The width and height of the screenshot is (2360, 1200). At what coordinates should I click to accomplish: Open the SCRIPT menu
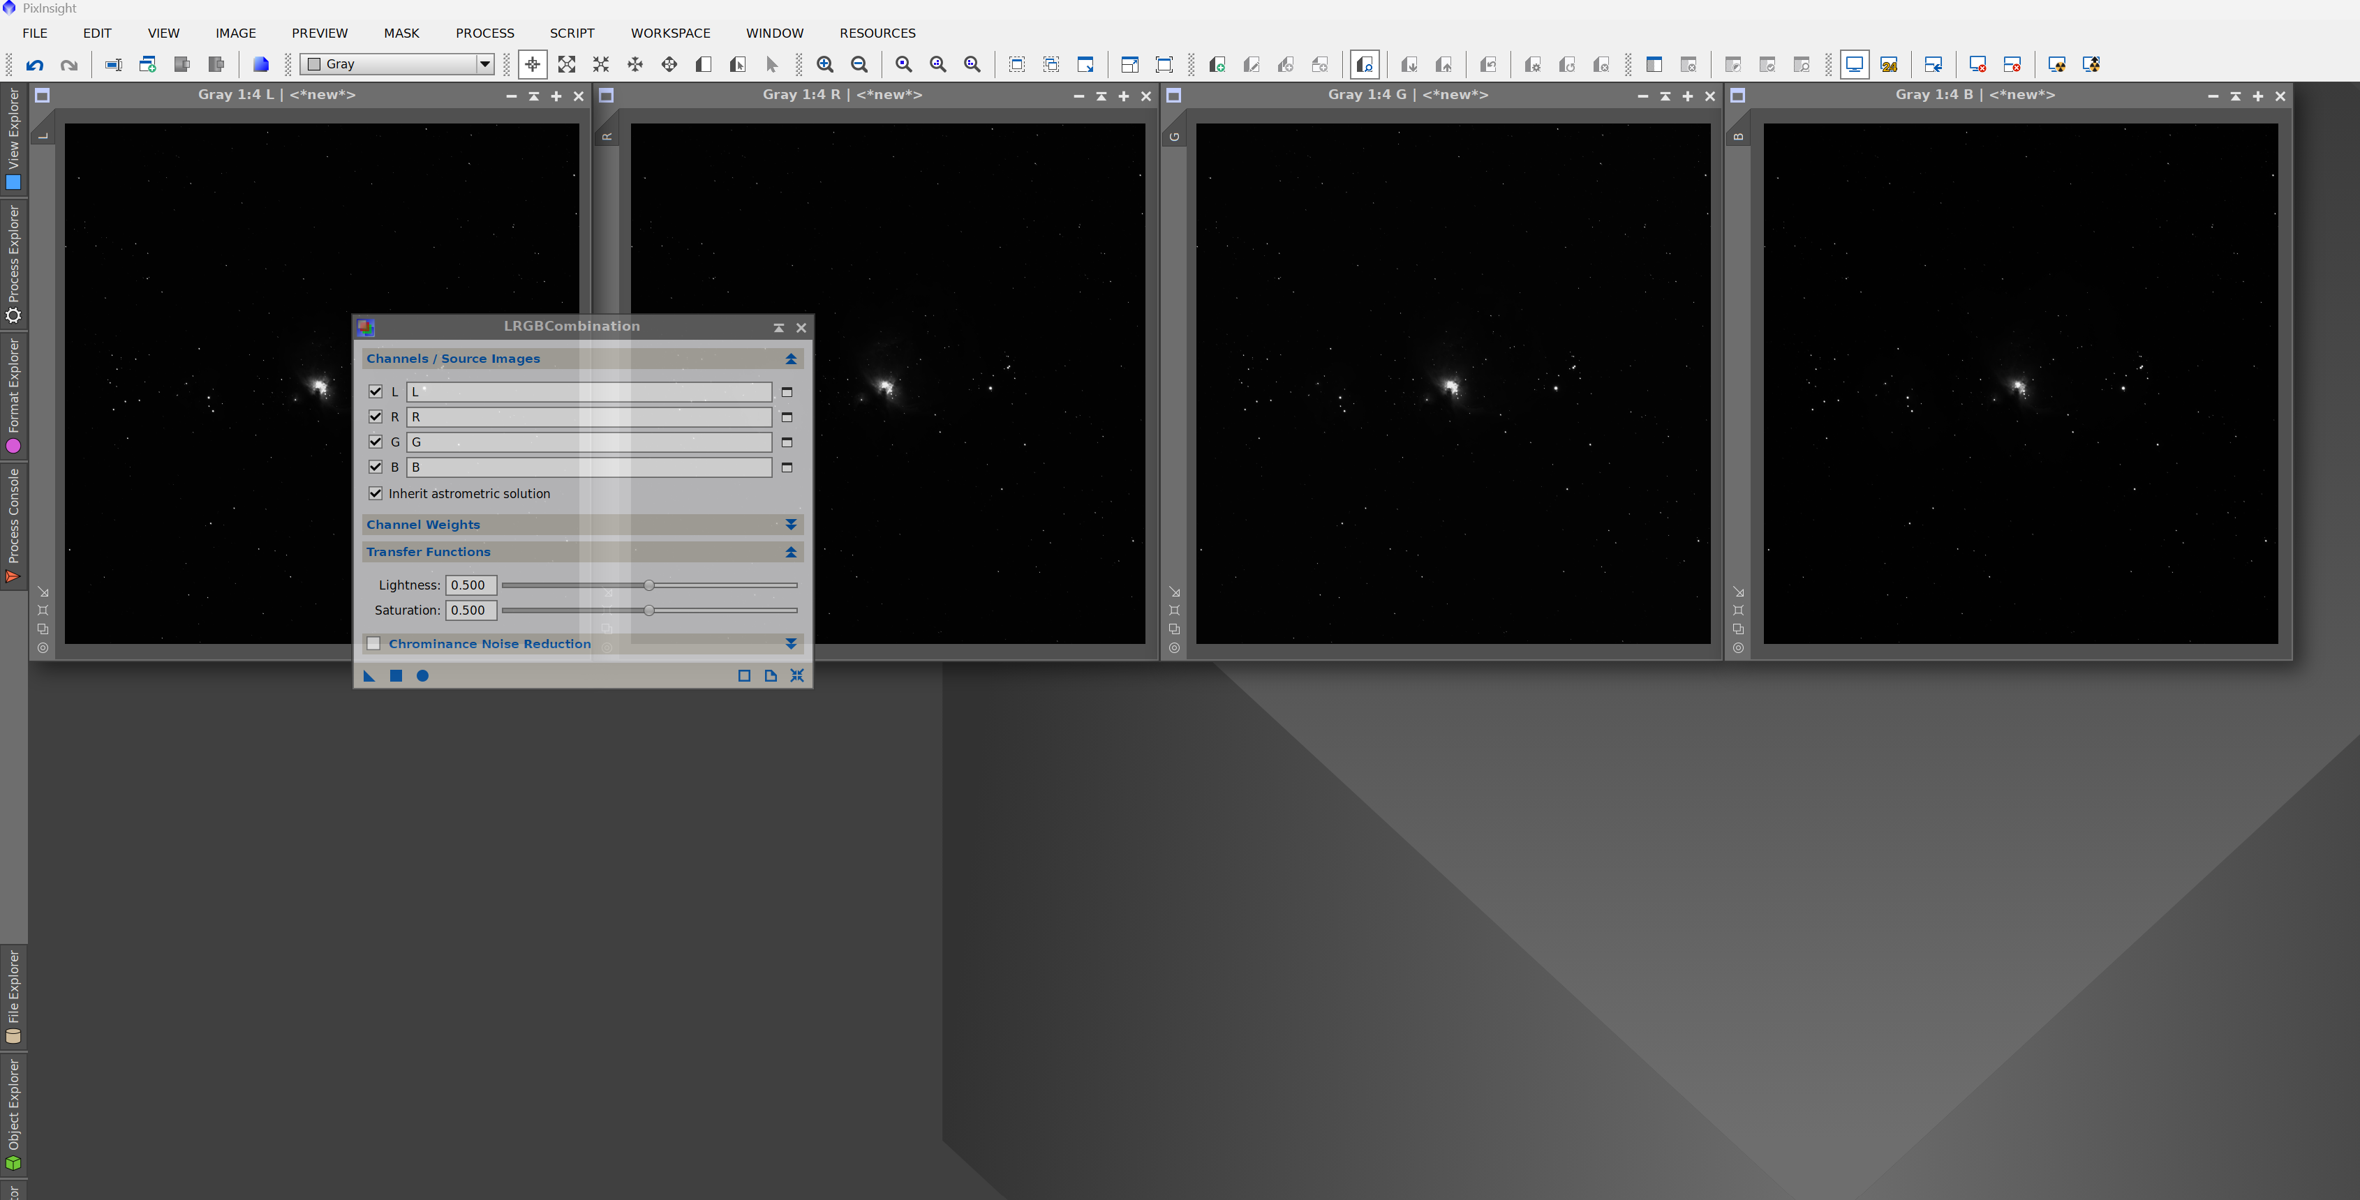tap(572, 33)
